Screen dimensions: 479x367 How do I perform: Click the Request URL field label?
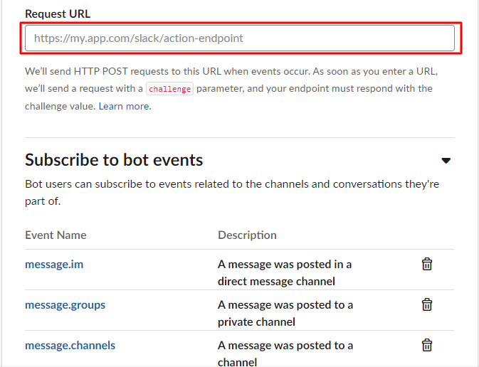pyautogui.click(x=58, y=14)
